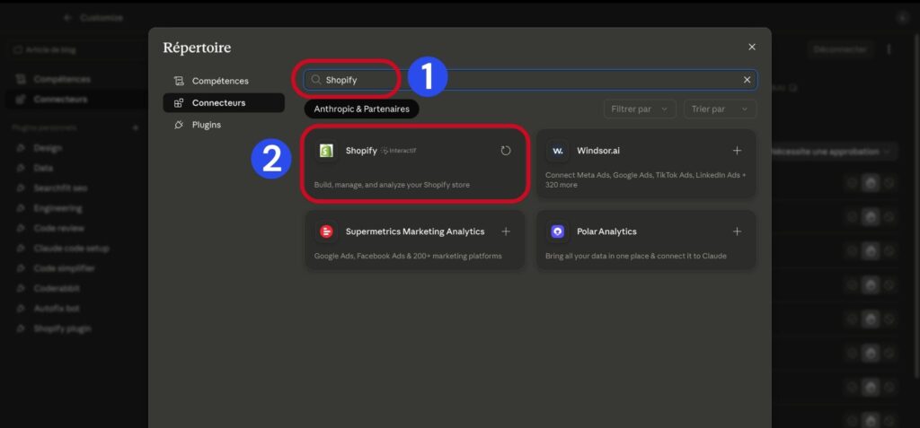Click the reload icon on Shopify card
Screen dimensions: 920x428
tap(506, 151)
